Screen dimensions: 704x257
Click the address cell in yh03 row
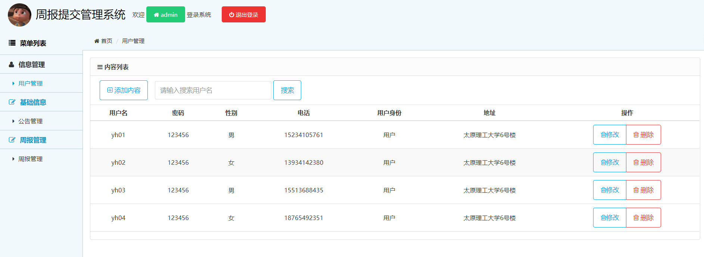[x=489, y=191]
